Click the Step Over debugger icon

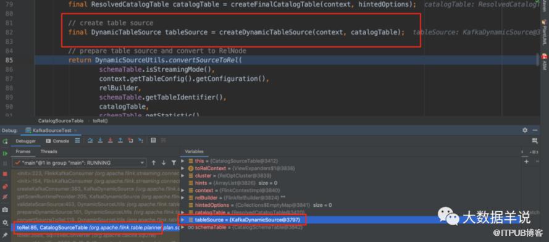pyautogui.click(x=90, y=140)
